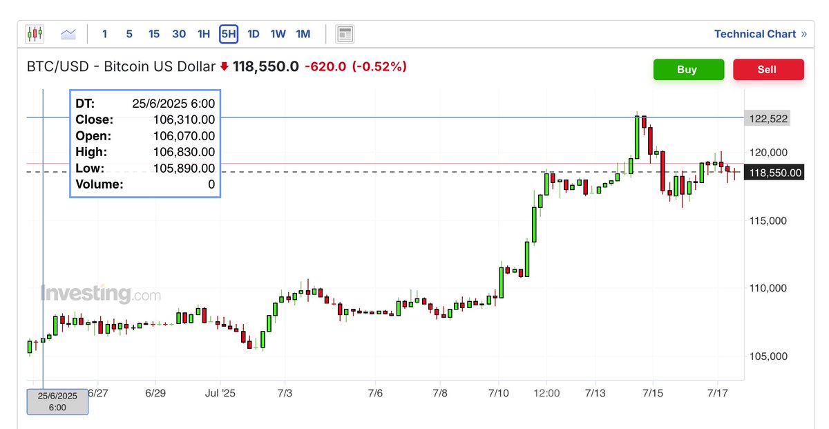Click the BTC/USD - Bitcoin US Dollar title
The height and width of the screenshot is (429, 829).
click(121, 67)
